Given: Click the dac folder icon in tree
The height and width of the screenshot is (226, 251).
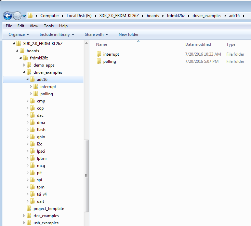Looking at the screenshot, I should [x=32, y=115].
